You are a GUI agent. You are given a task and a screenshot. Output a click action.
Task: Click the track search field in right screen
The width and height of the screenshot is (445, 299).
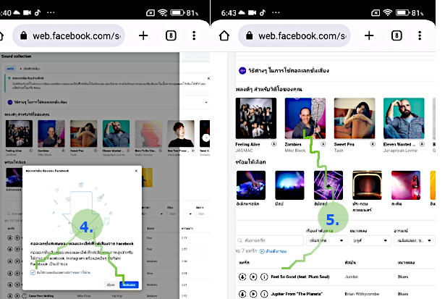[270, 240]
